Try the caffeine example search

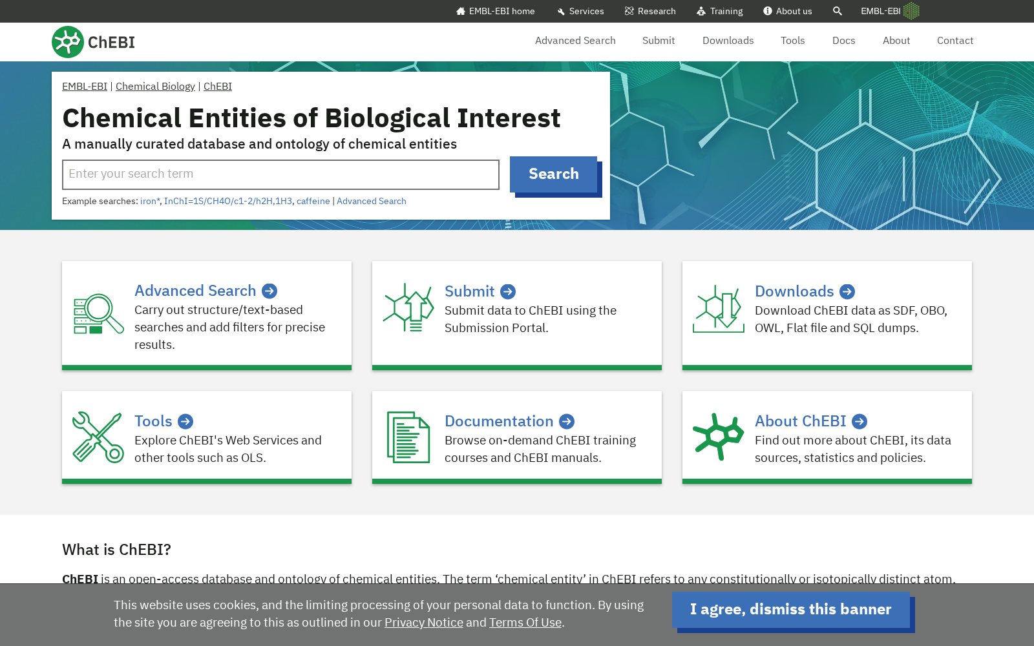pyautogui.click(x=313, y=202)
